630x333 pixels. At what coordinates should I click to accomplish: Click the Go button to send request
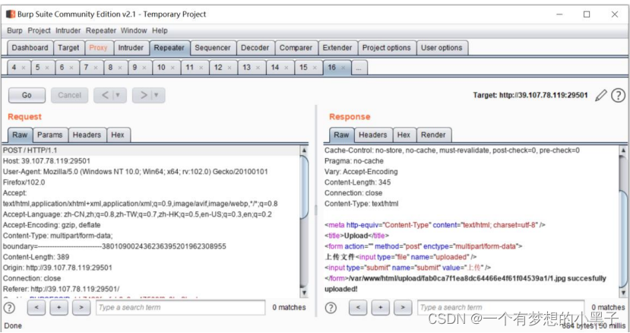27,95
